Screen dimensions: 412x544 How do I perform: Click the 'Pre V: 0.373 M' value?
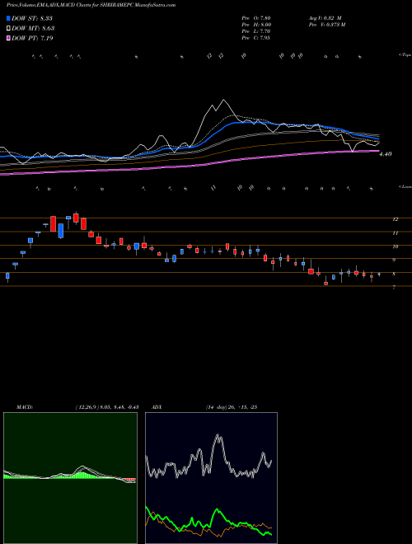tap(326, 25)
